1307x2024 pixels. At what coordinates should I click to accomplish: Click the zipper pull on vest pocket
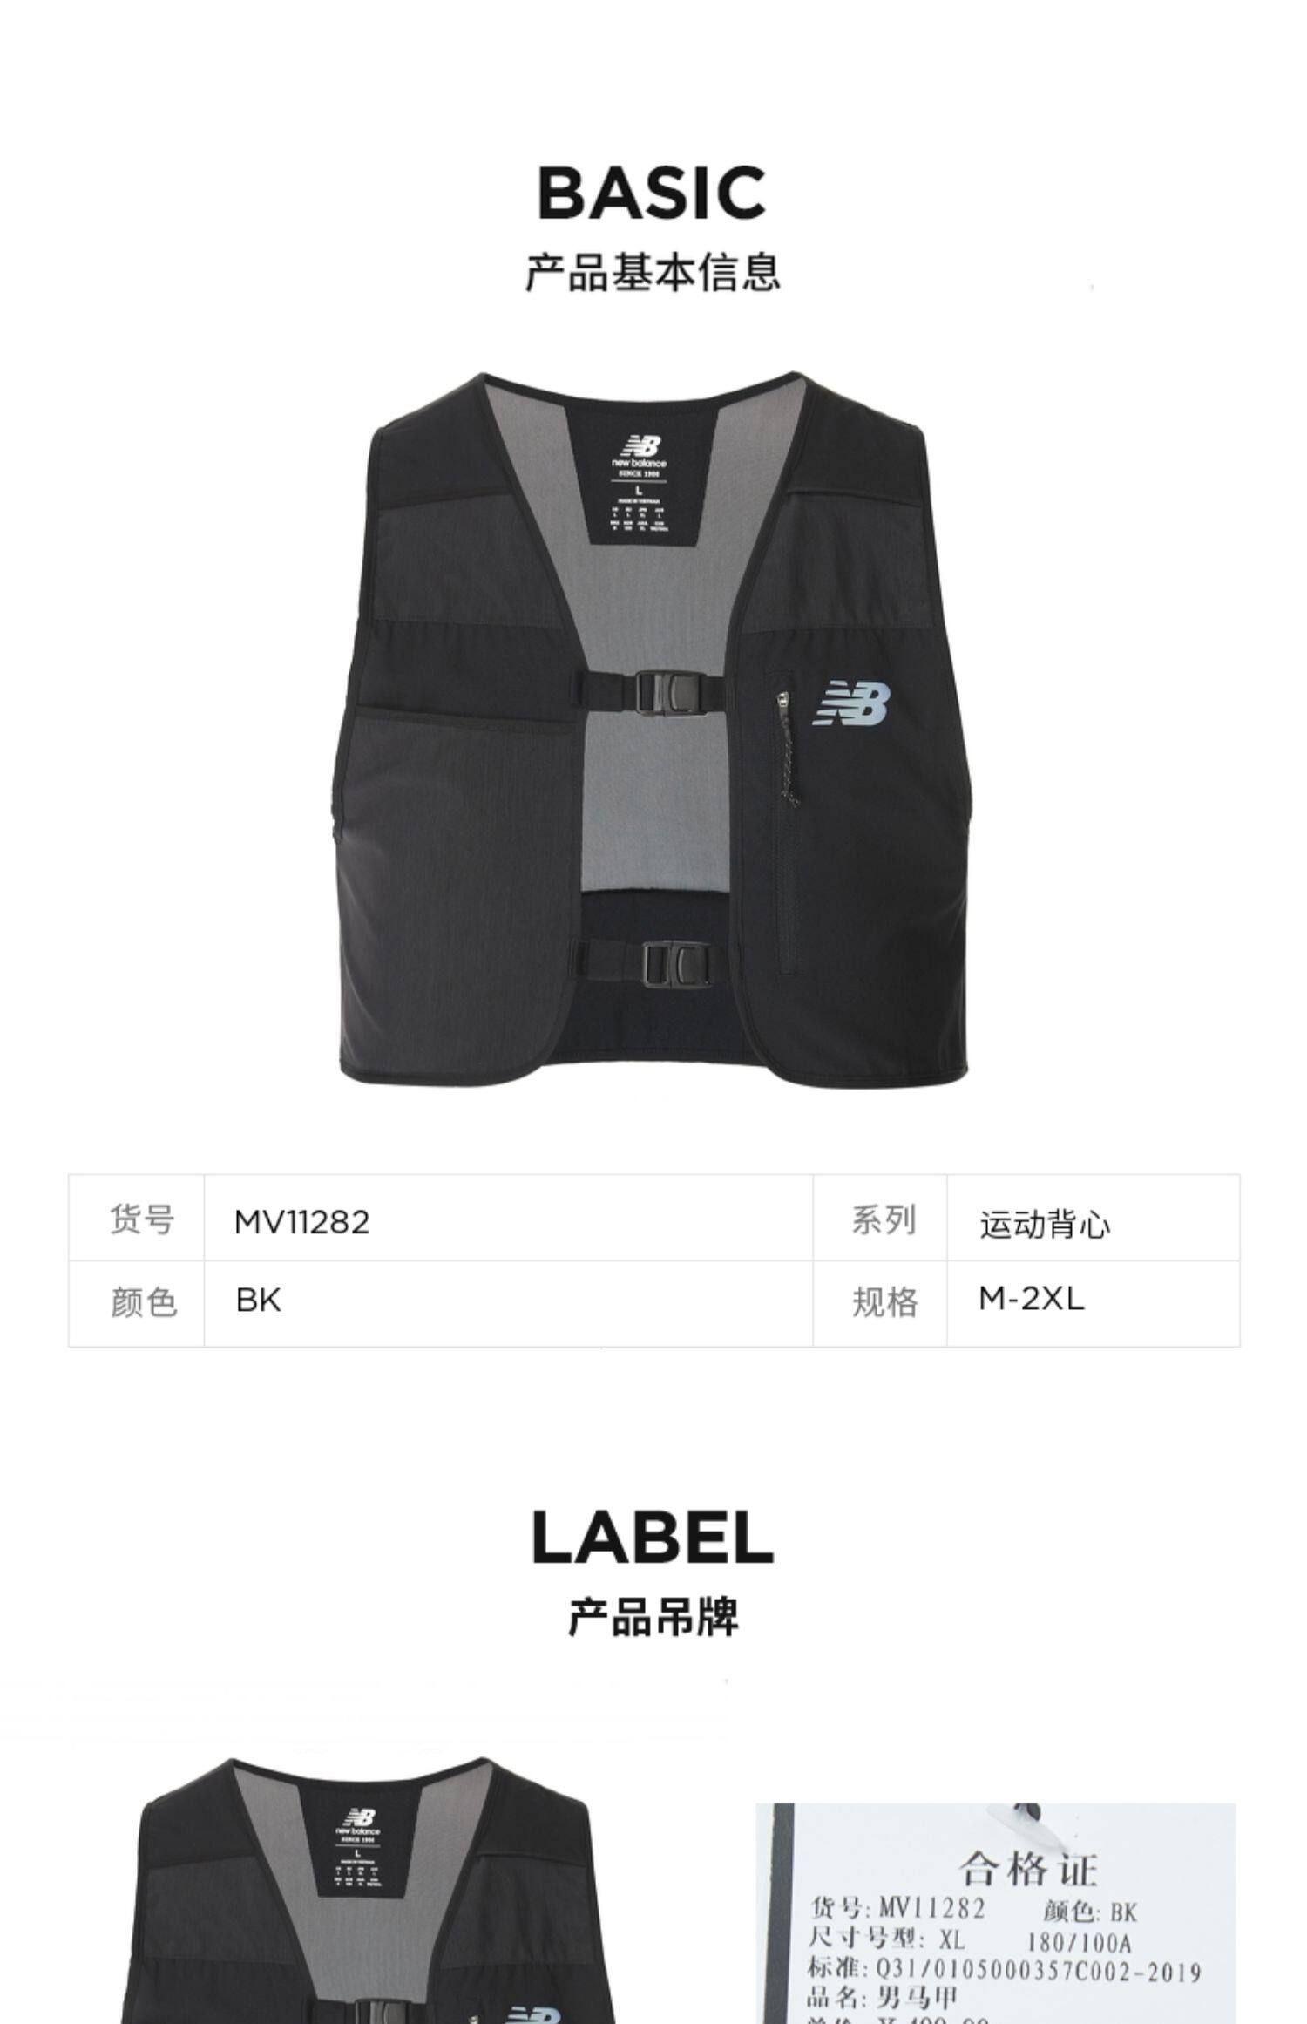click(x=786, y=747)
